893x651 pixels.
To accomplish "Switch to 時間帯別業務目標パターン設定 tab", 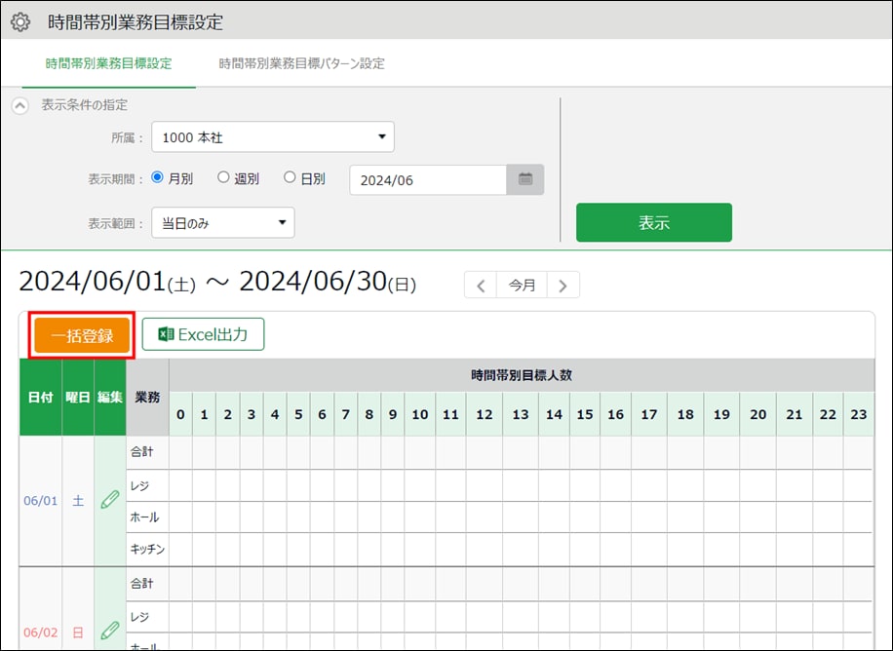I will pyautogui.click(x=302, y=64).
